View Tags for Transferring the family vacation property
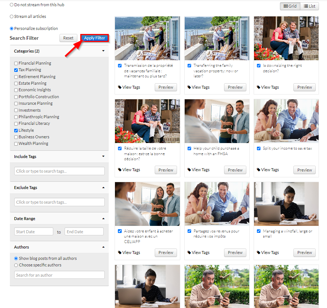This screenshot has width=327, height=308. [199, 87]
